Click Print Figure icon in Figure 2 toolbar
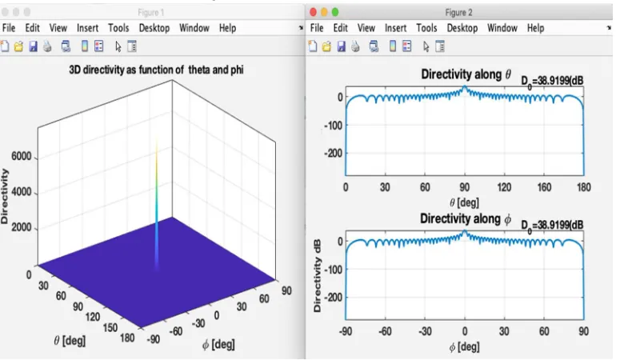The width and height of the screenshot is (624, 360). tap(355, 46)
